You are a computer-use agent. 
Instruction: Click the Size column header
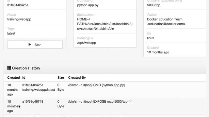[61, 78]
